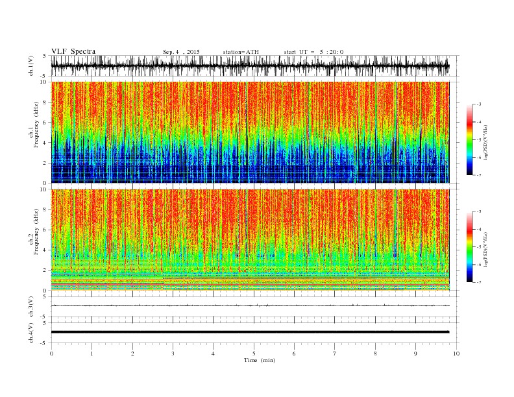Click the -3 label on ch.1 color scale
The image size is (514, 397).
pyautogui.click(x=479, y=104)
